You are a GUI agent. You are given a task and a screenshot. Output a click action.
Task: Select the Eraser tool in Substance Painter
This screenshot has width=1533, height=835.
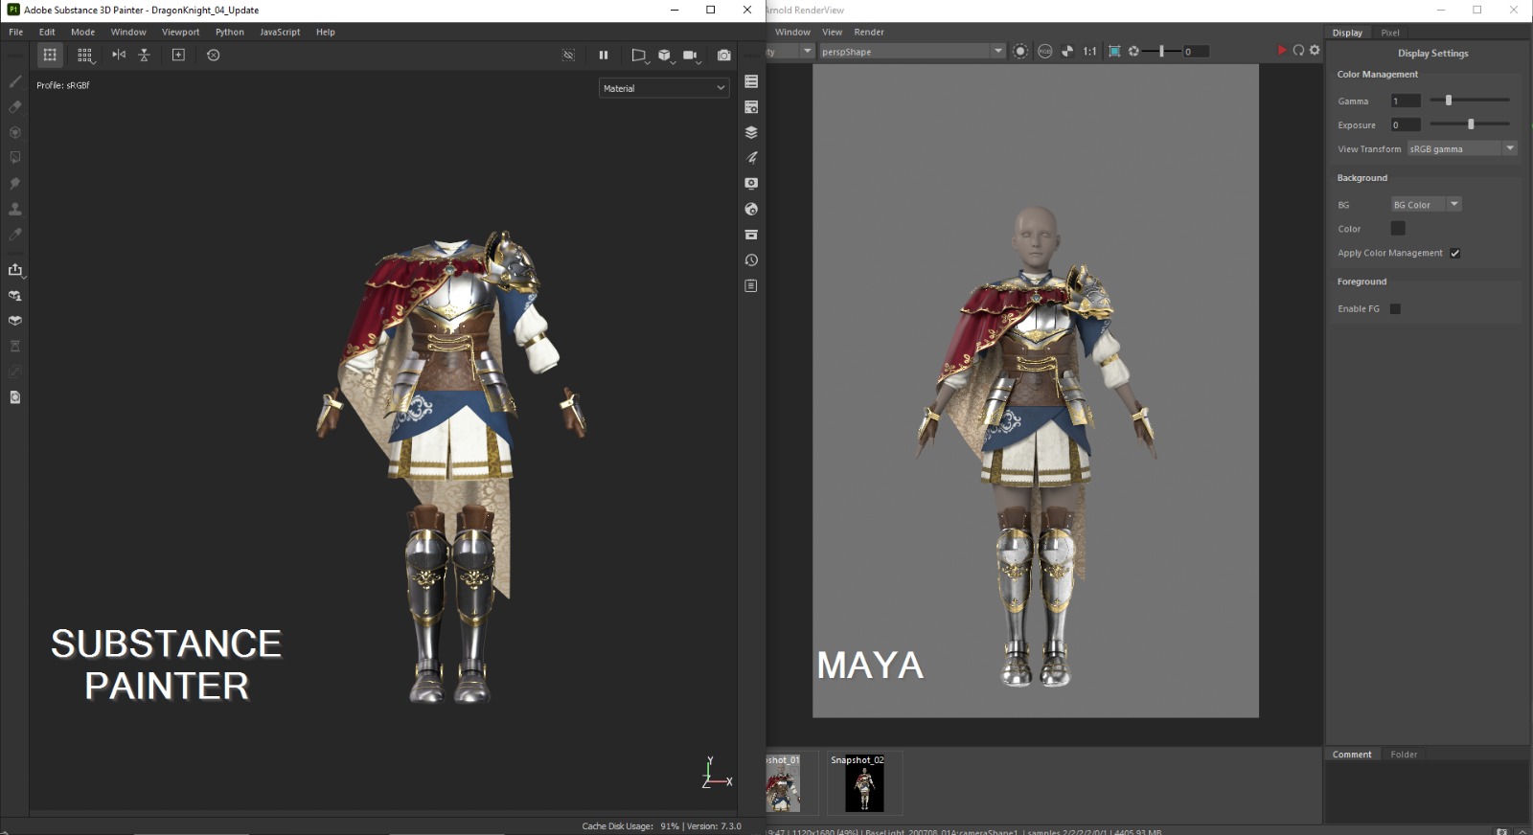coord(15,106)
